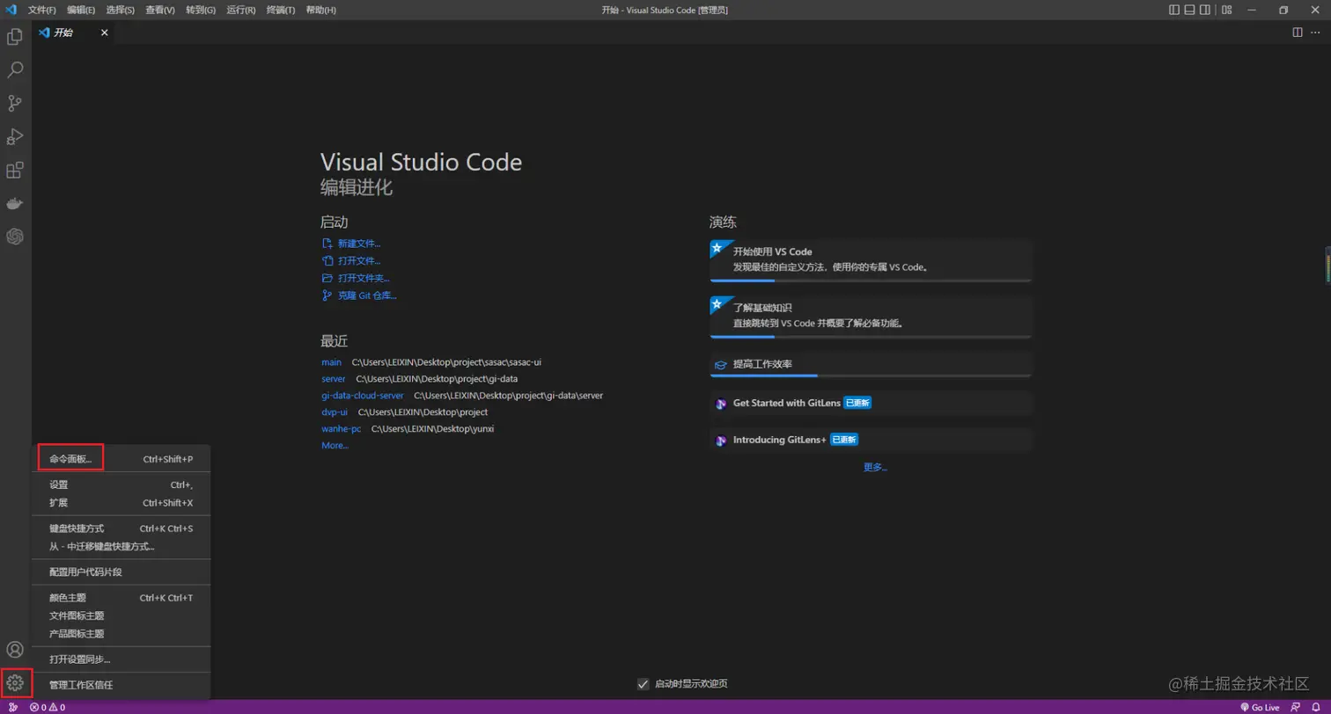Viewport: 1331px width, 714px height.
Task: Toggle the 启动时显示欢迎页 checkbox
Action: (643, 684)
